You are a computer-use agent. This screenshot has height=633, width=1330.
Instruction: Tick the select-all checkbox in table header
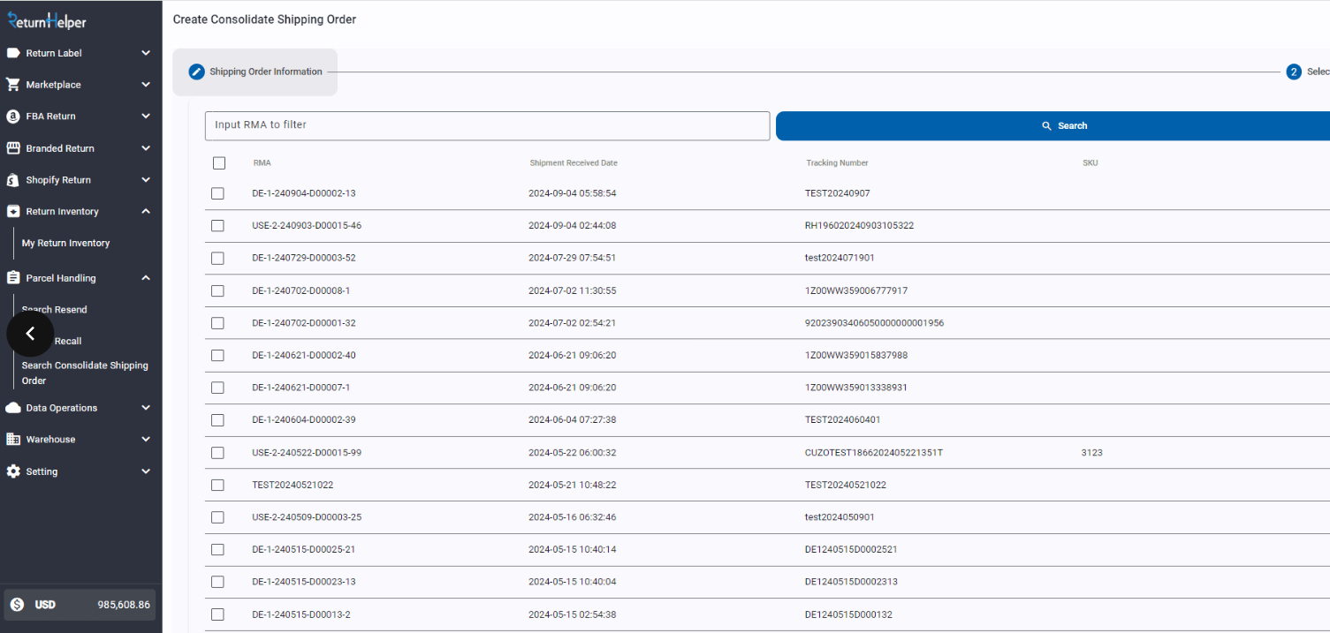tap(219, 163)
